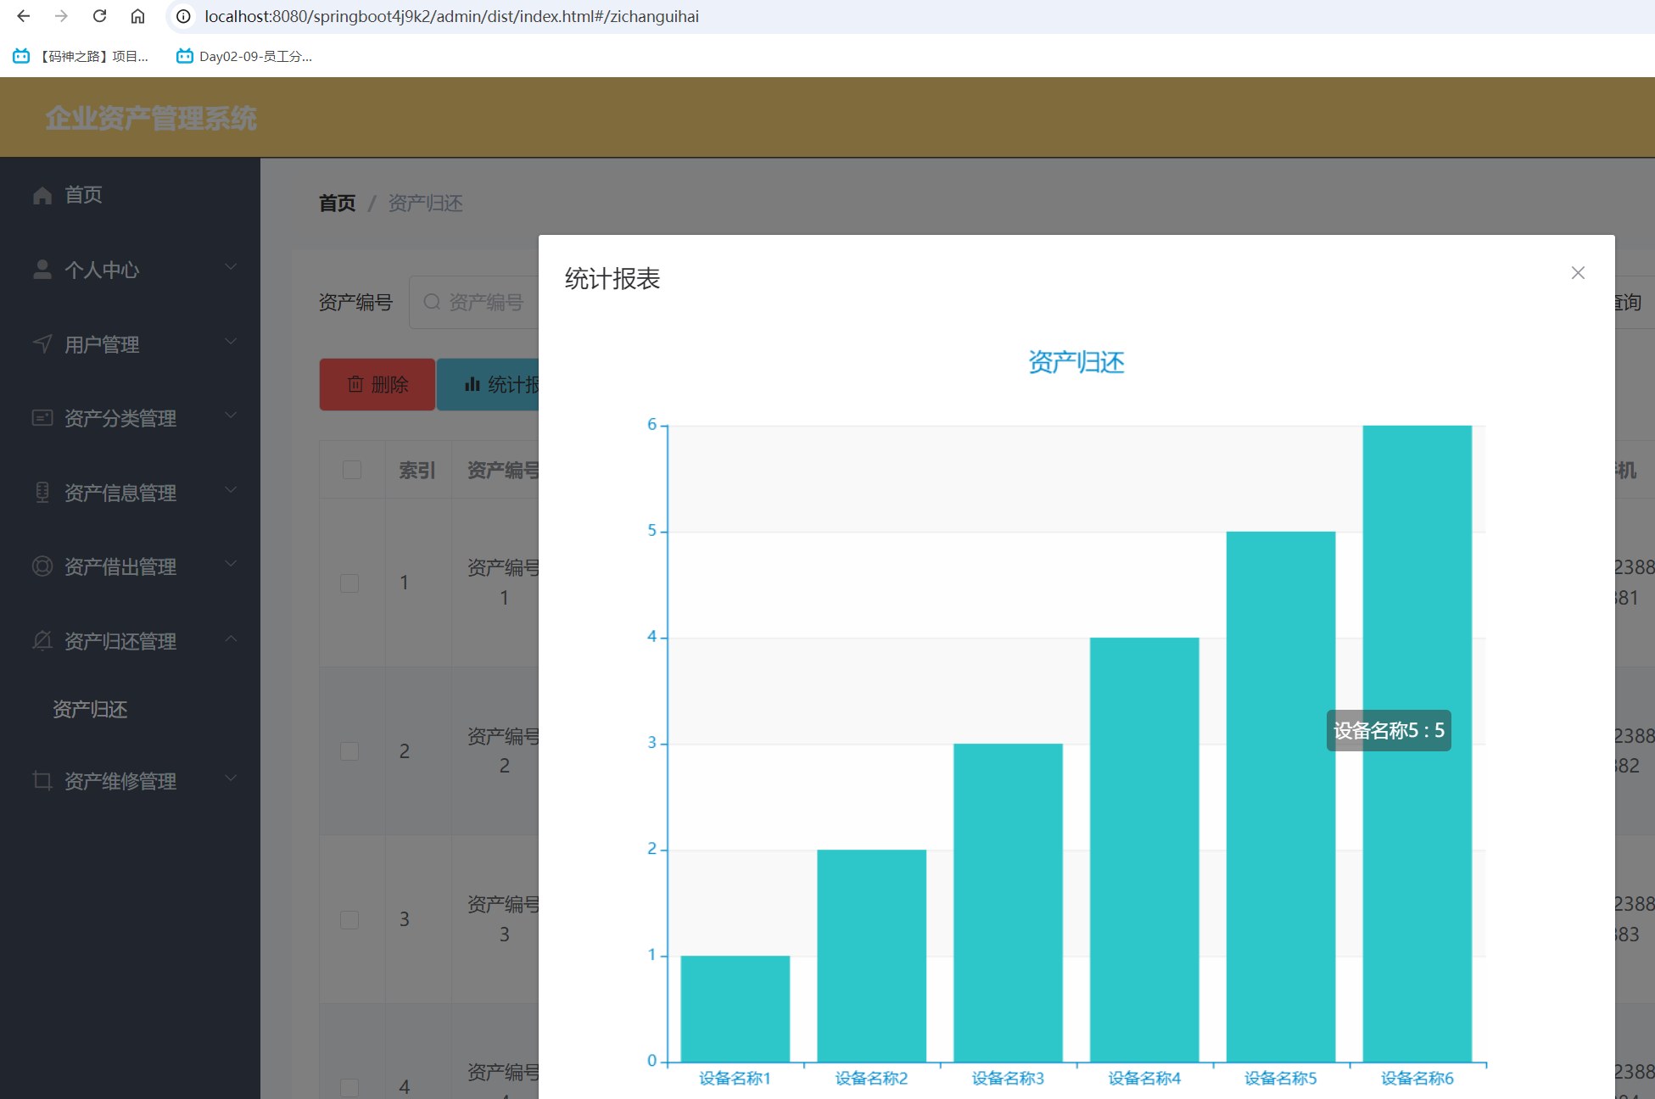The height and width of the screenshot is (1099, 1655).
Task: Click the 资产归还管理 bell icon
Action: tap(42, 640)
